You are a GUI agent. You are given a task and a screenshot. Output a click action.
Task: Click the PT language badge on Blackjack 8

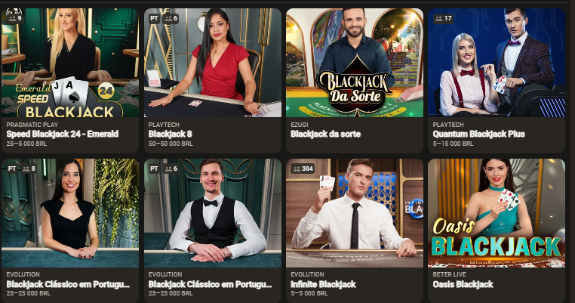pos(155,18)
